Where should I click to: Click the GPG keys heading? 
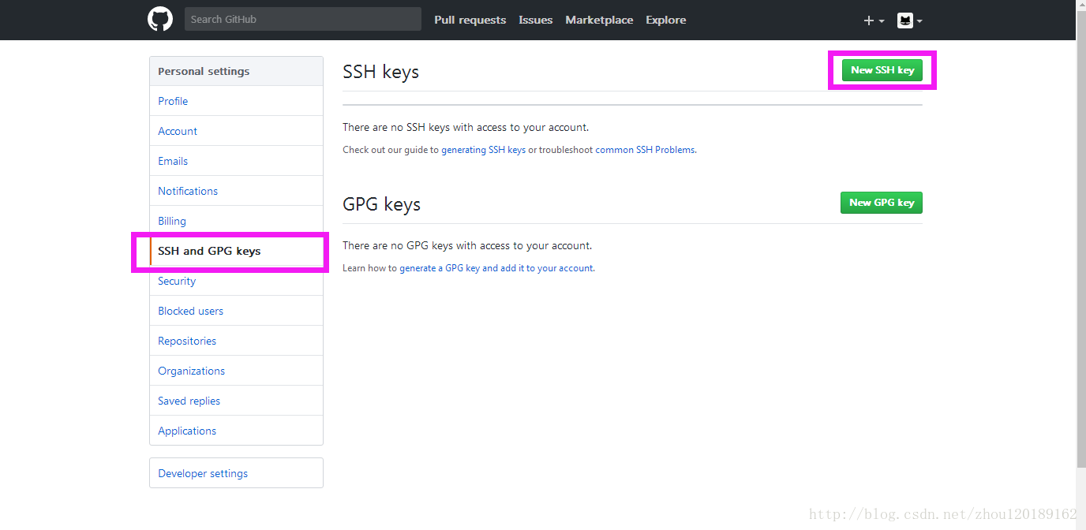coord(381,204)
